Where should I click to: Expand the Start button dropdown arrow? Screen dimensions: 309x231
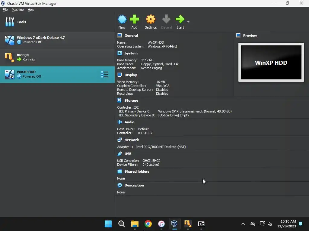188,22
